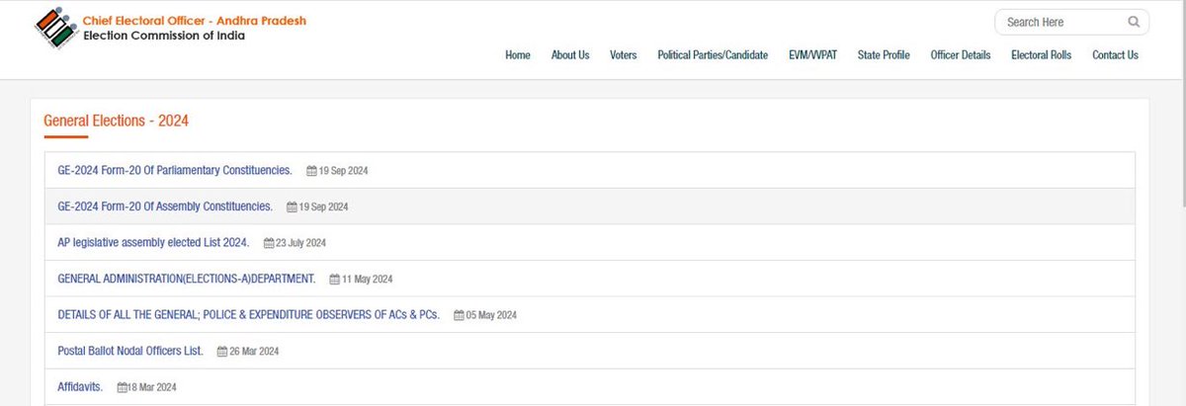Screen dimensions: 1186x406
Task: Open the About Us menu
Action: tap(570, 55)
